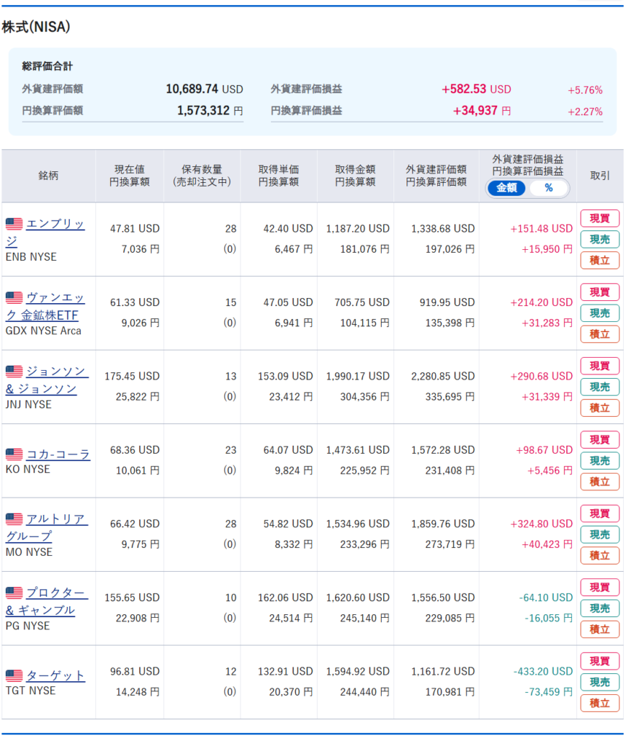Click the 現買 button for MO
Image resolution: width=631 pixels, height=746 pixels.
[x=600, y=514]
